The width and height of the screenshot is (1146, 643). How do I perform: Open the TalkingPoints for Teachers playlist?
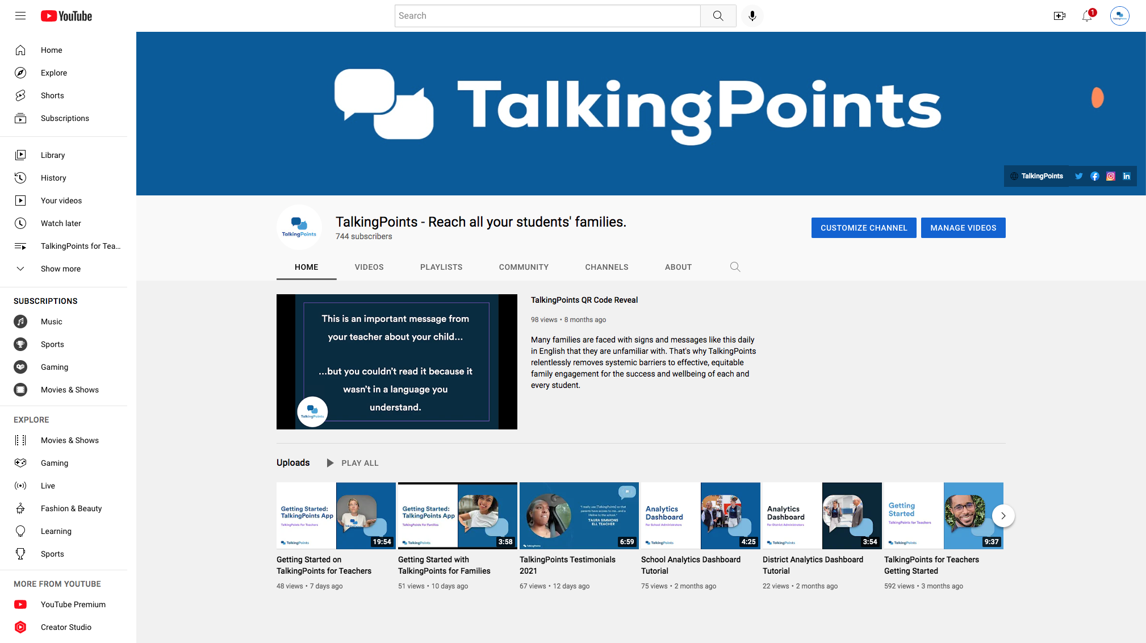click(64, 246)
